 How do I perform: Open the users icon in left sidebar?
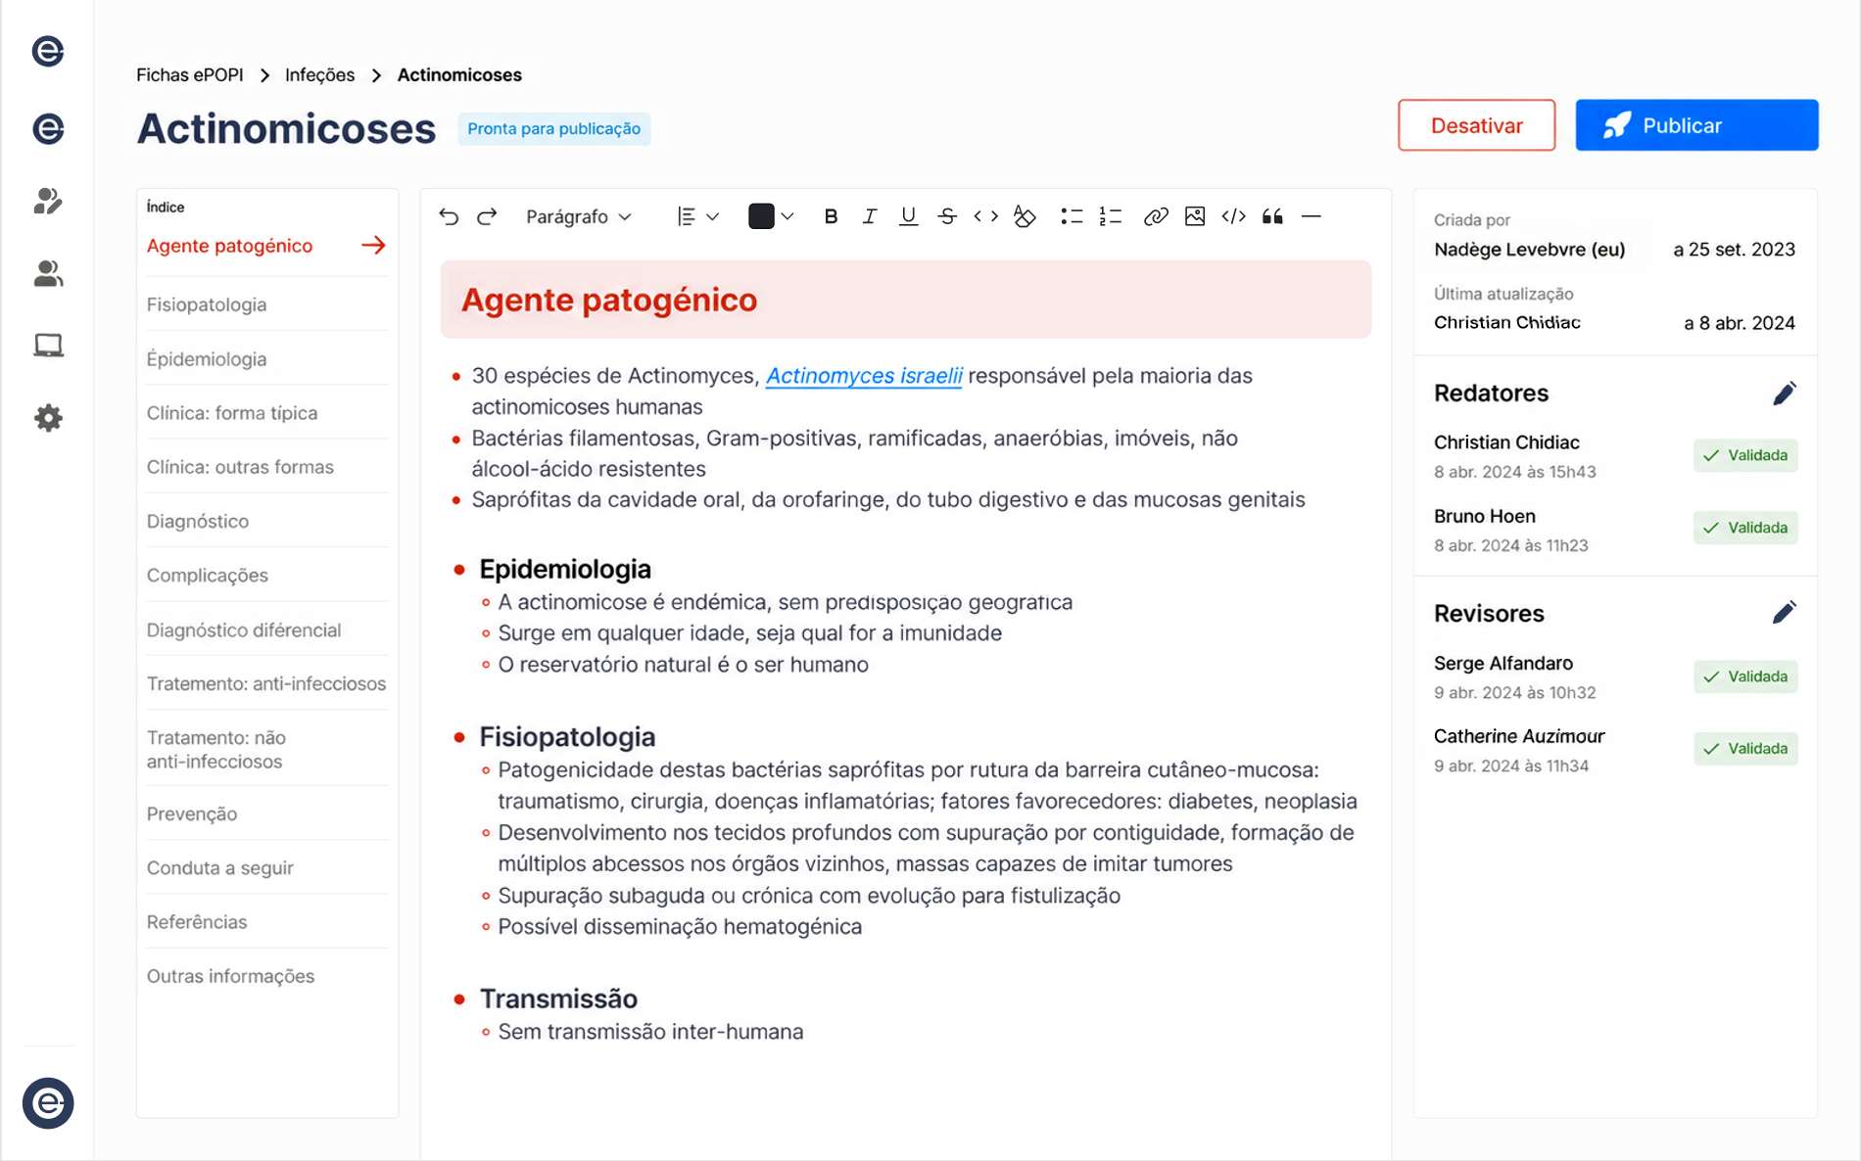(48, 273)
